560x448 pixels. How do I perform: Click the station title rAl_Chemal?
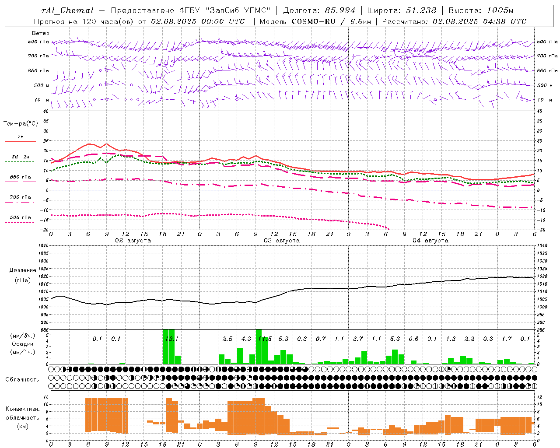pos(67,10)
